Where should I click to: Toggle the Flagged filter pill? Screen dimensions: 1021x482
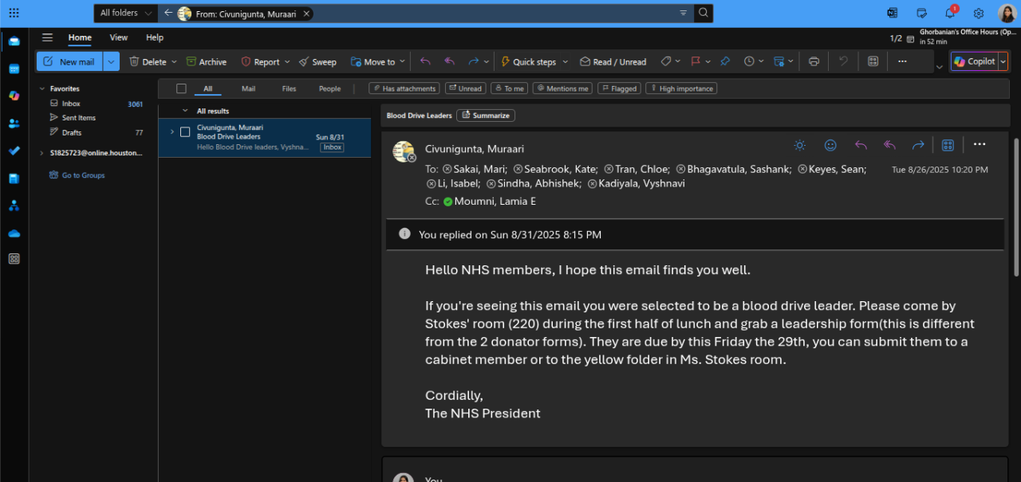[x=619, y=88]
